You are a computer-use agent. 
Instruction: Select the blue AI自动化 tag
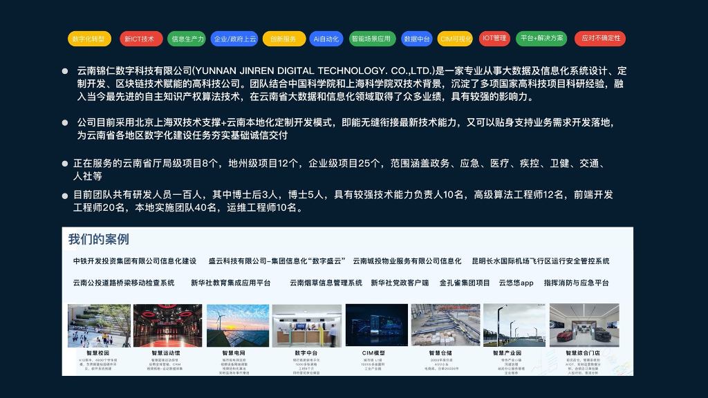(x=327, y=39)
